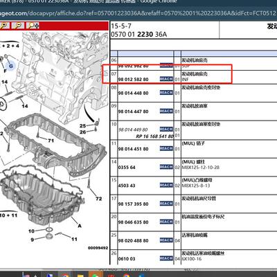This screenshot has height=277, width=277.
Task: Click part number 98 157 395 80
Action: [x=133, y=204]
